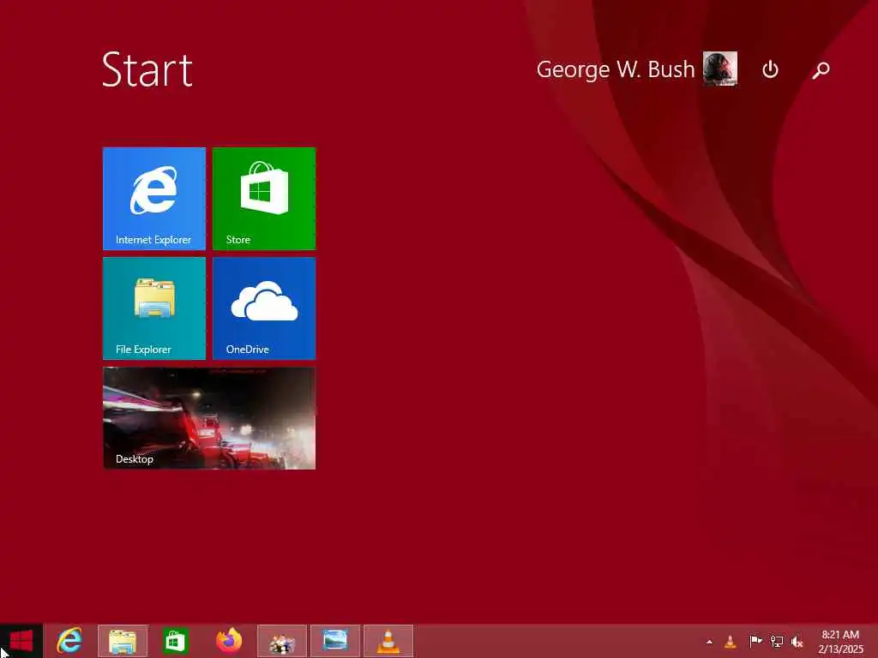Open the Action Center flag icon
This screenshot has height=658, width=878.
coord(755,641)
